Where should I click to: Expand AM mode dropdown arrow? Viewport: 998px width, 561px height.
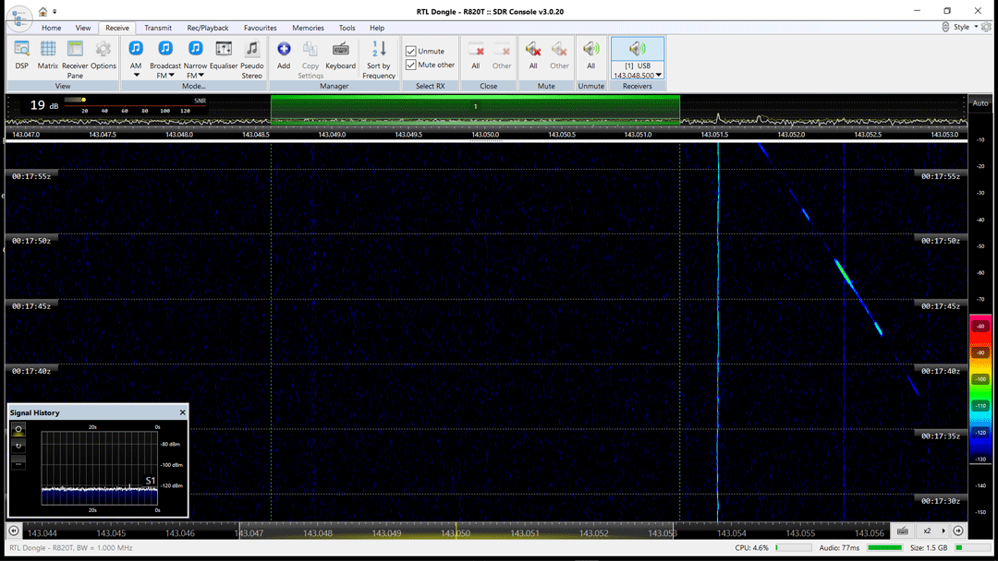[136, 75]
